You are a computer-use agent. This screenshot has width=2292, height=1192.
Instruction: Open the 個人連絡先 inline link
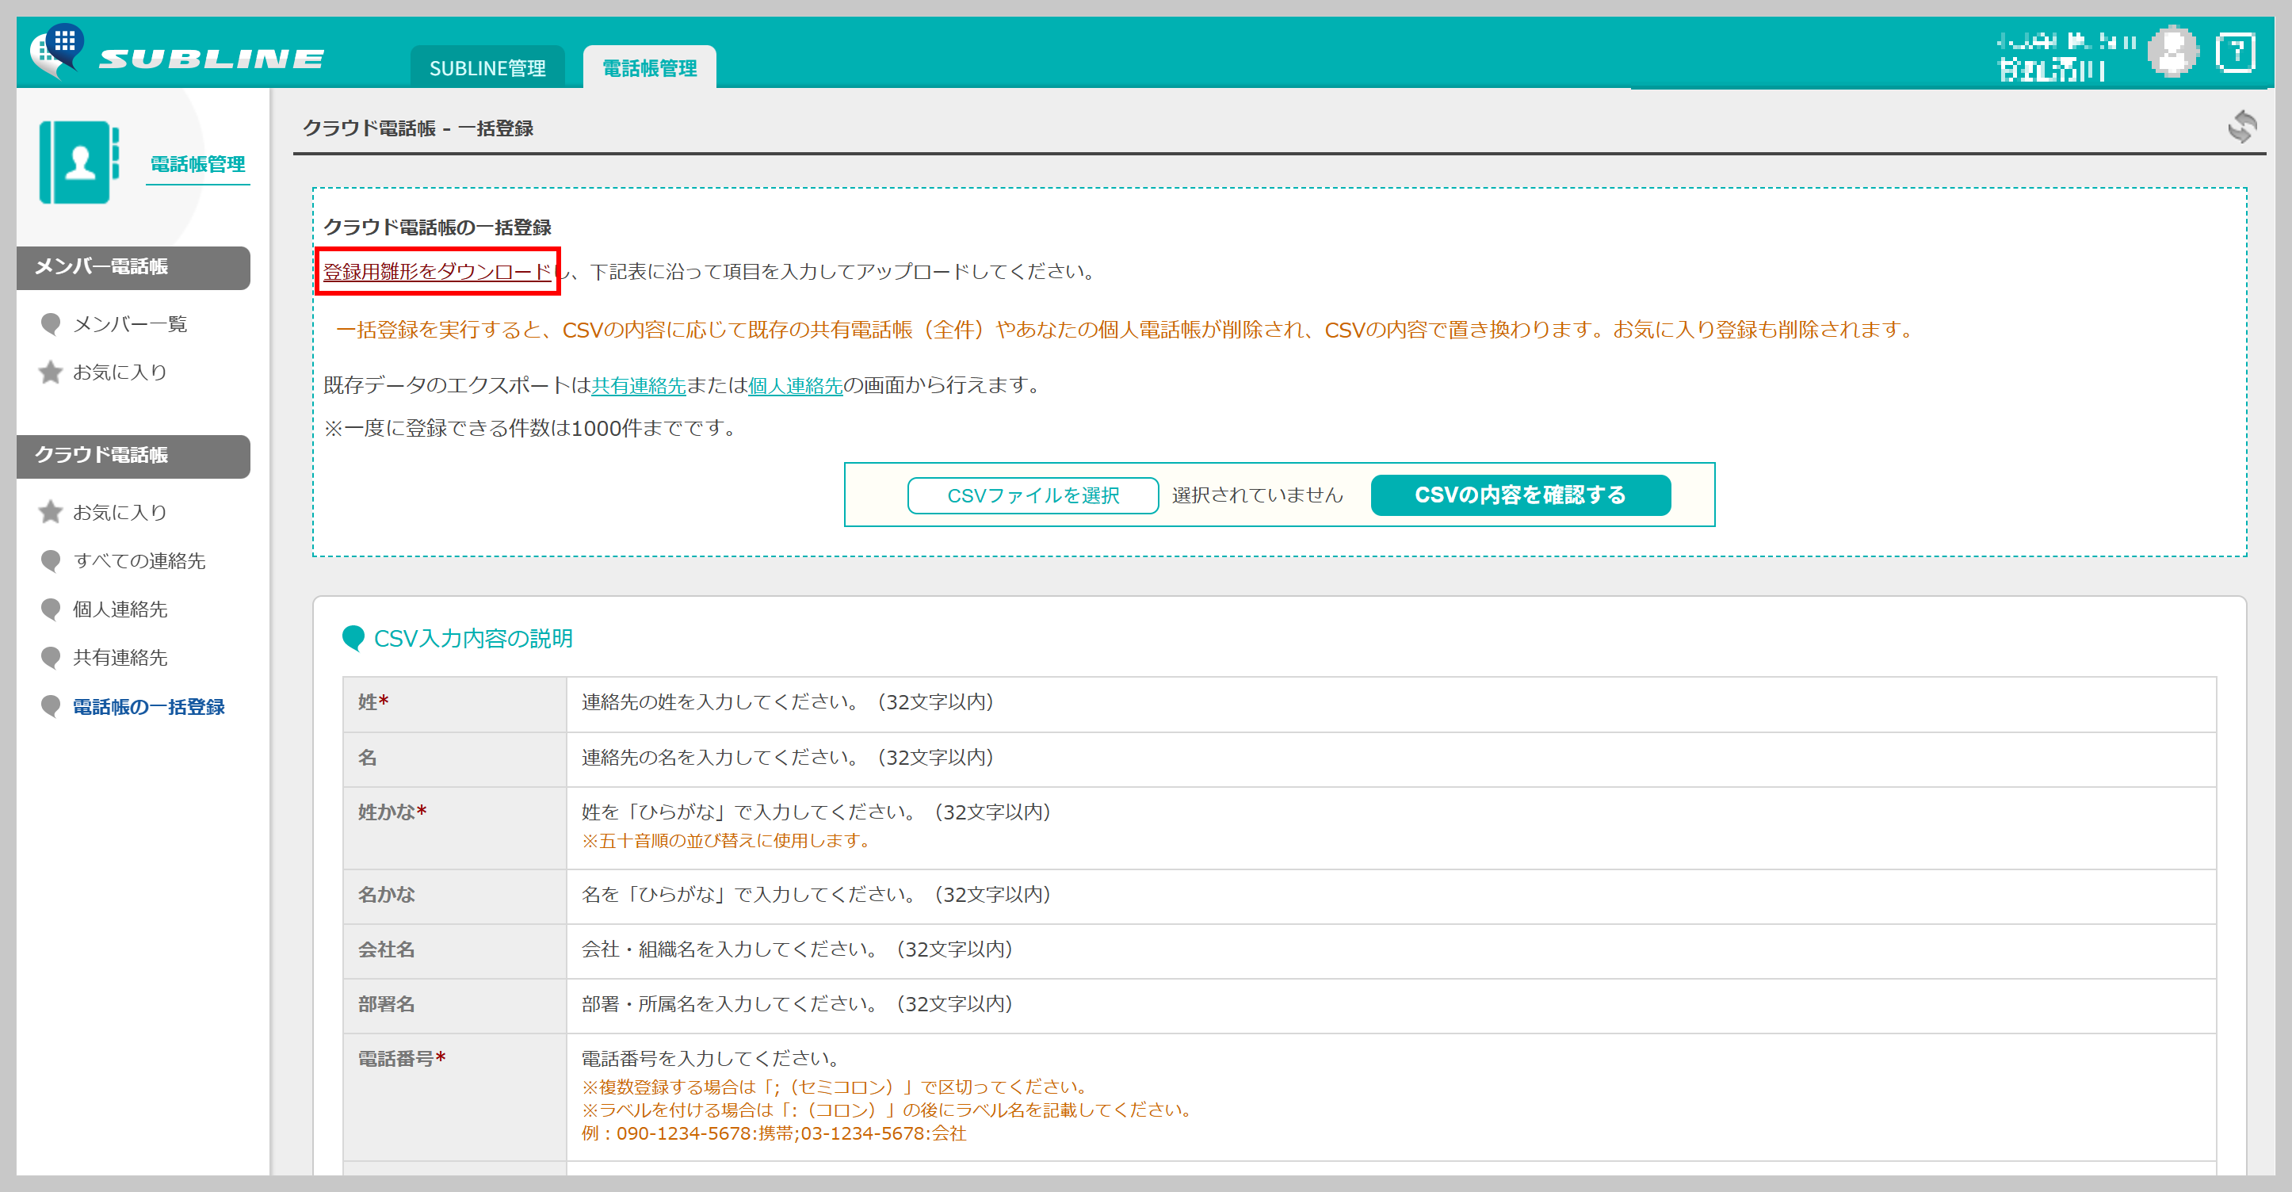point(795,385)
